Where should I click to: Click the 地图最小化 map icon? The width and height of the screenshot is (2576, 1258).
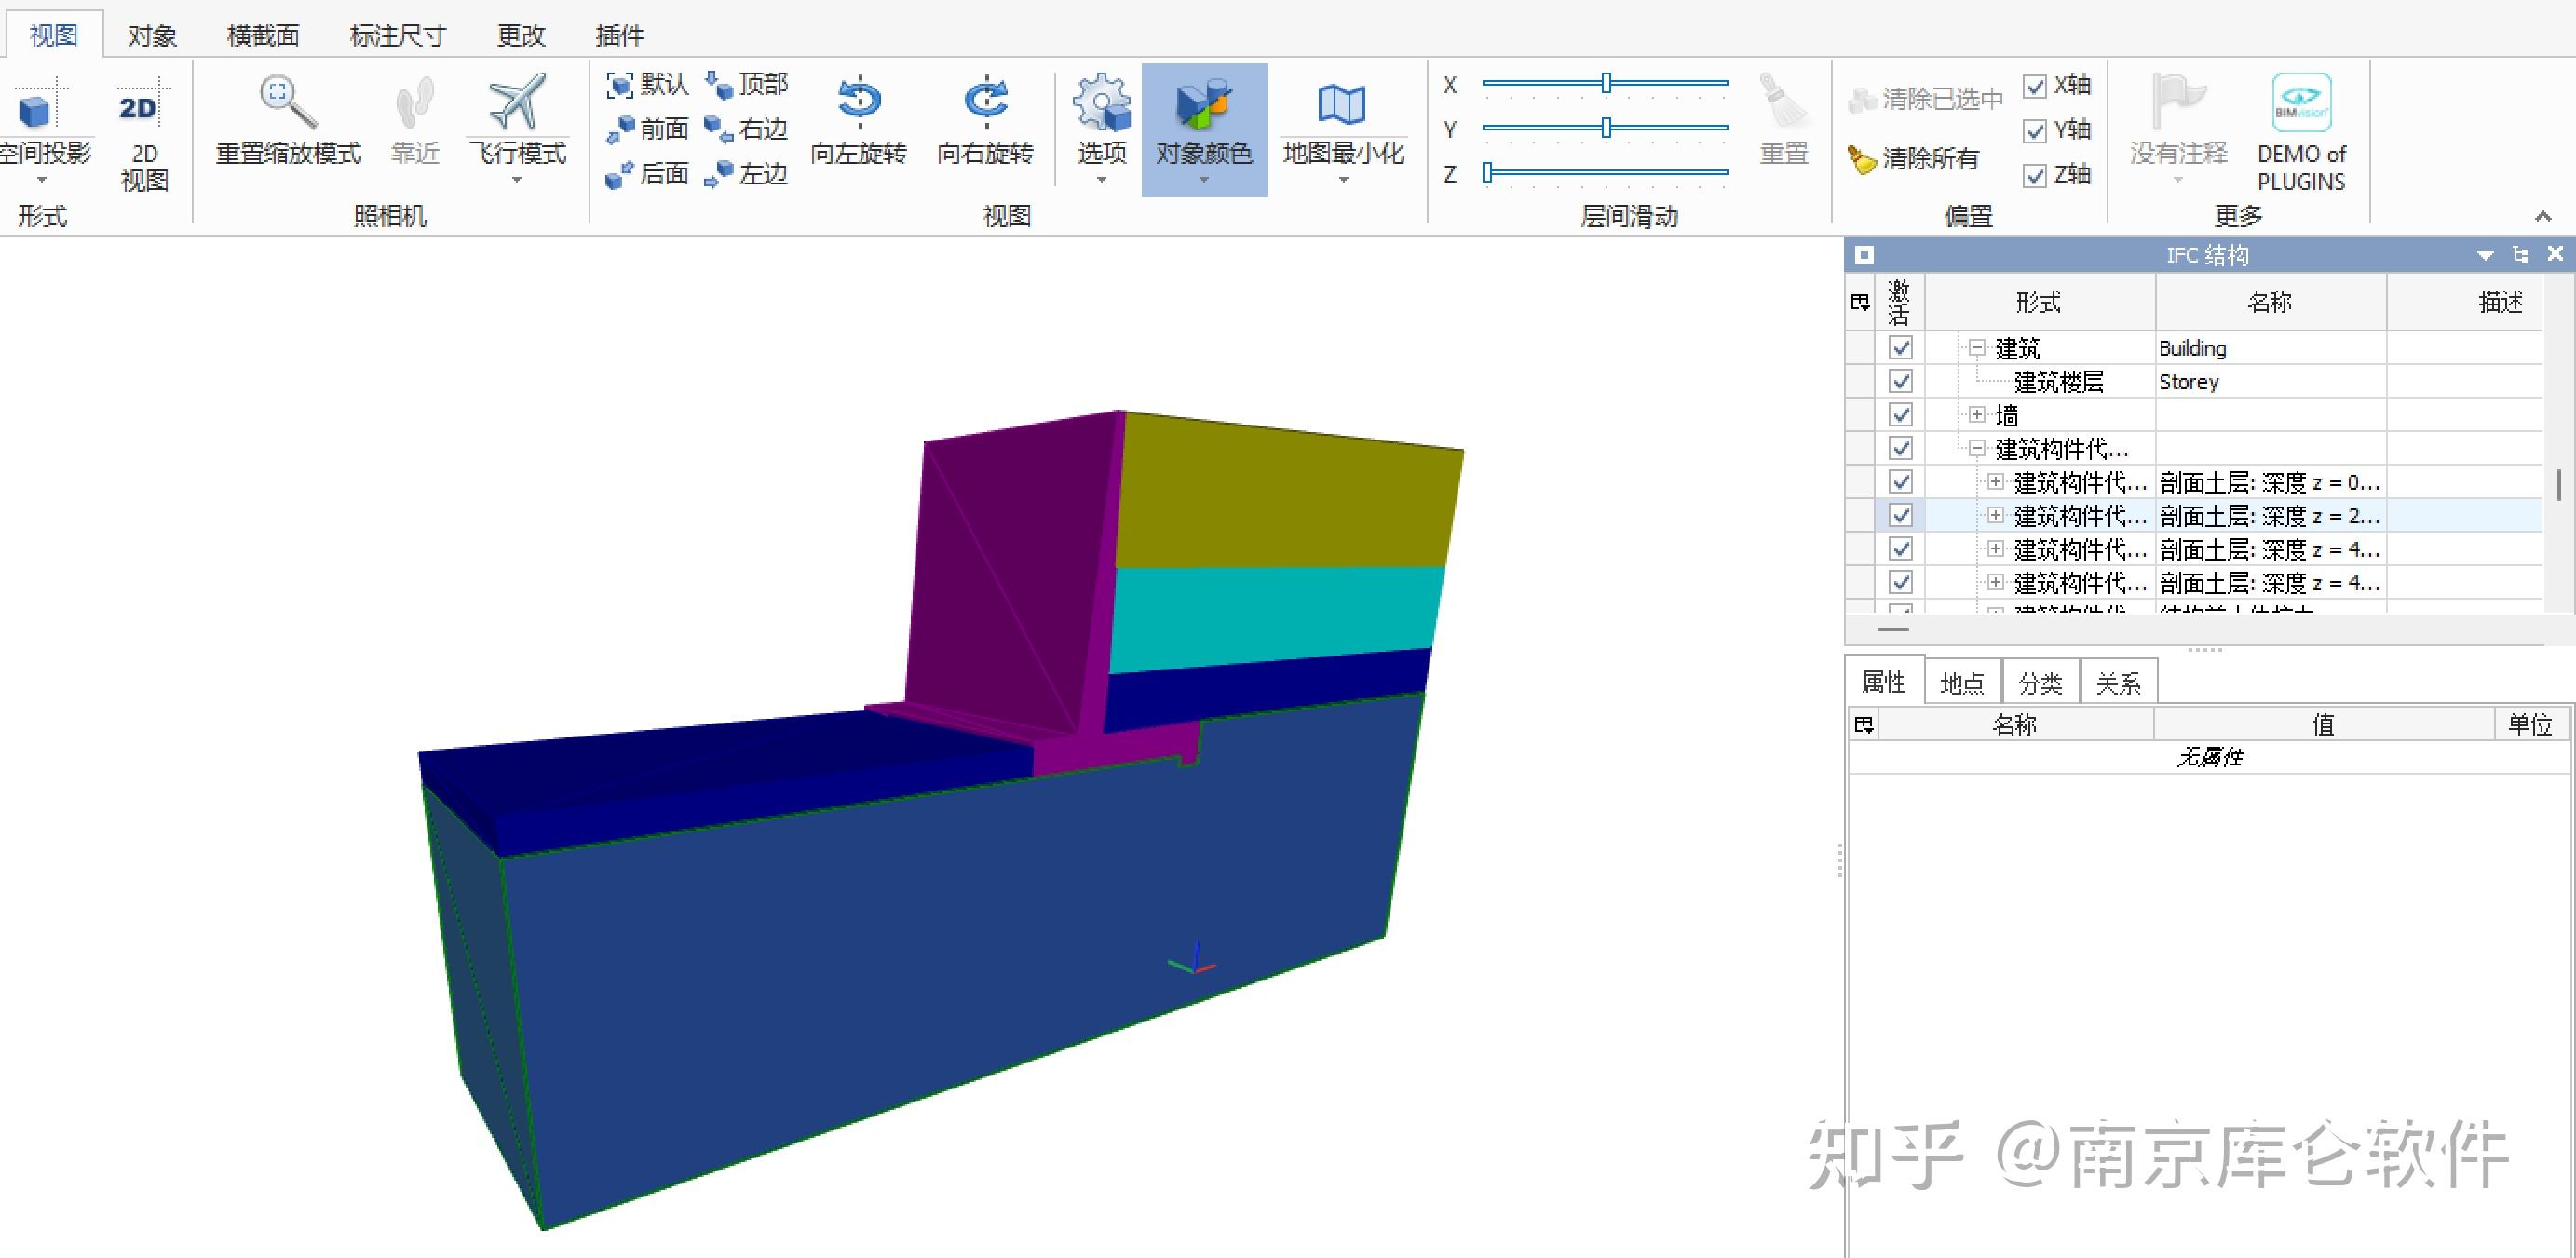click(x=1342, y=105)
